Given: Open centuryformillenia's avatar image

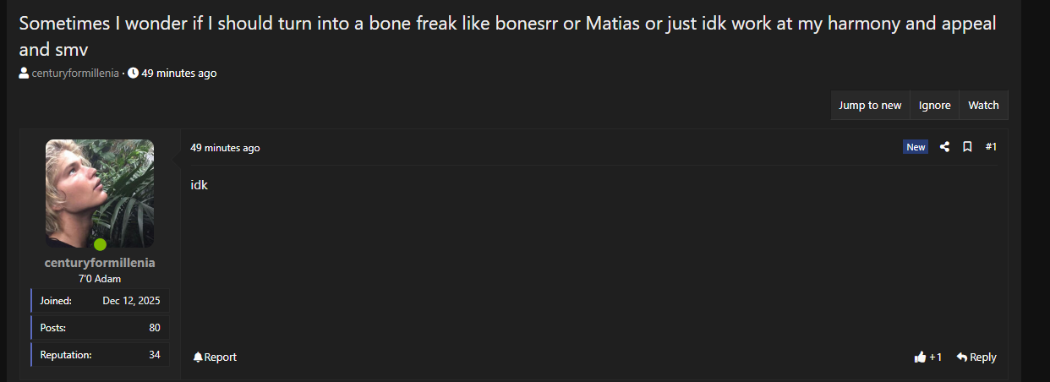Looking at the screenshot, I should tap(100, 193).
